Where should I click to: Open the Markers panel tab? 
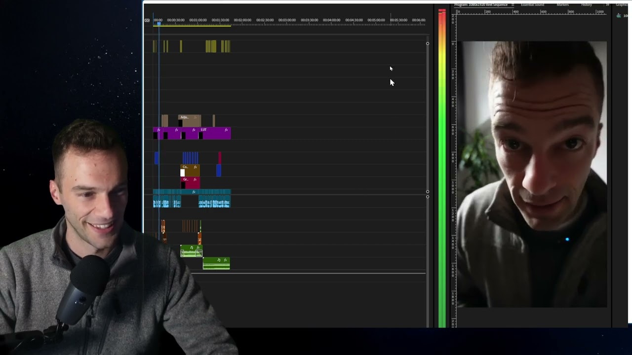click(562, 5)
